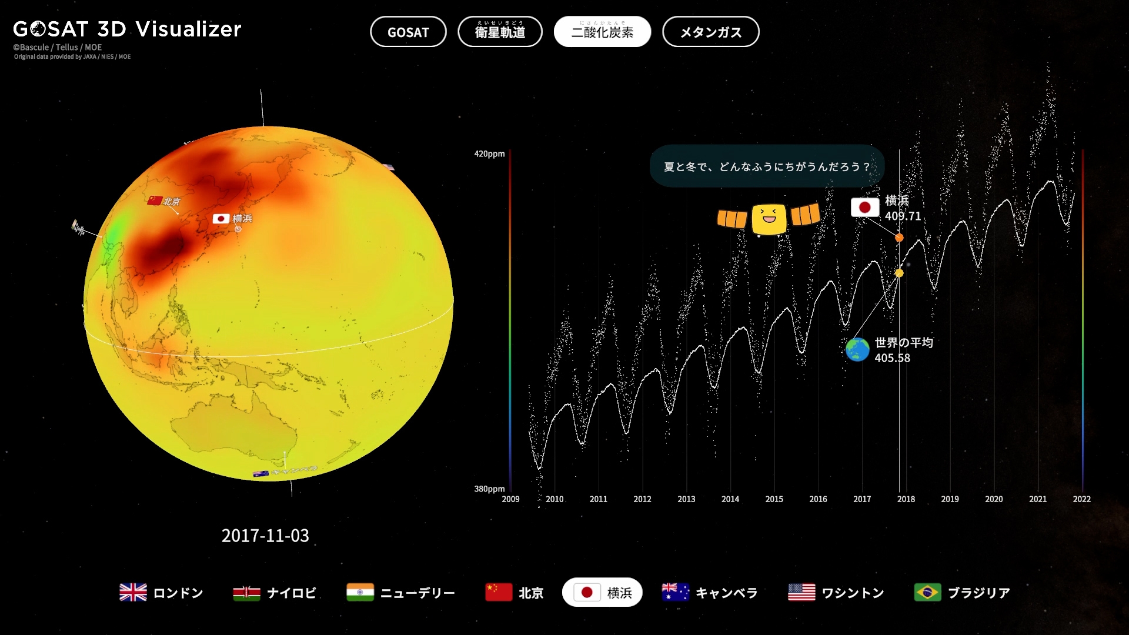The width and height of the screenshot is (1129, 635).
Task: Click the India flag icon in city bar
Action: tap(360, 593)
